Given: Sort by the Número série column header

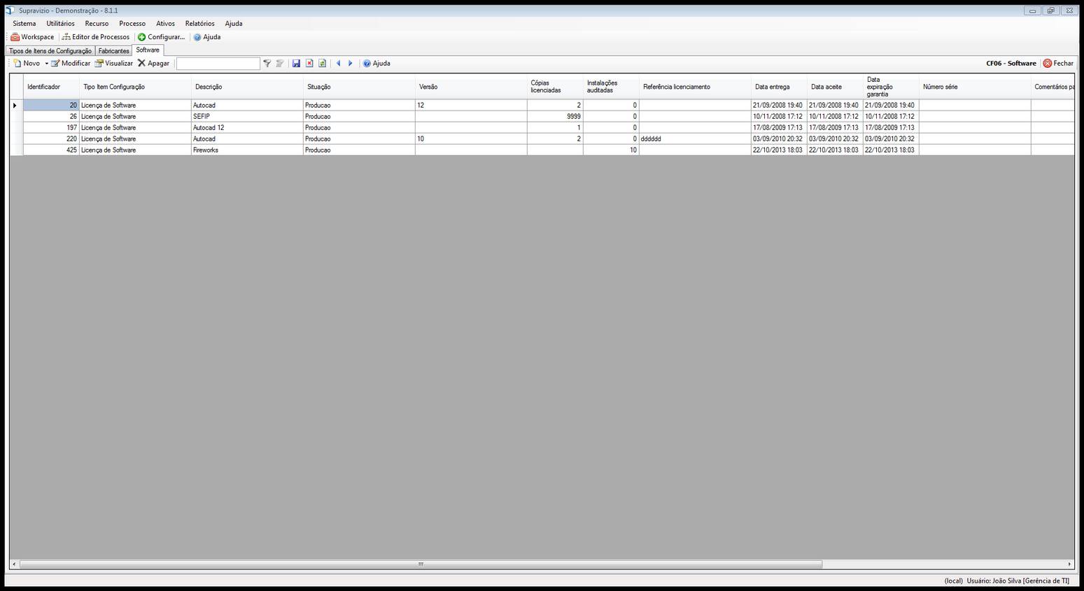Looking at the screenshot, I should click(x=975, y=87).
